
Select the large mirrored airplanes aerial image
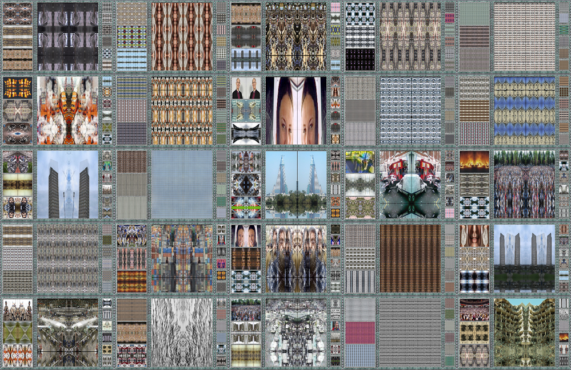pyautogui.click(x=67, y=332)
